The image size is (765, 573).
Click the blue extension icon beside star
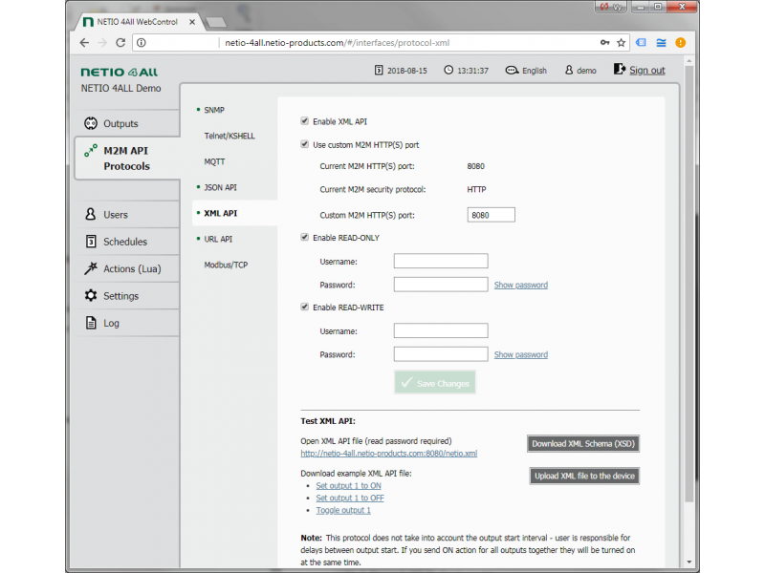tap(641, 43)
